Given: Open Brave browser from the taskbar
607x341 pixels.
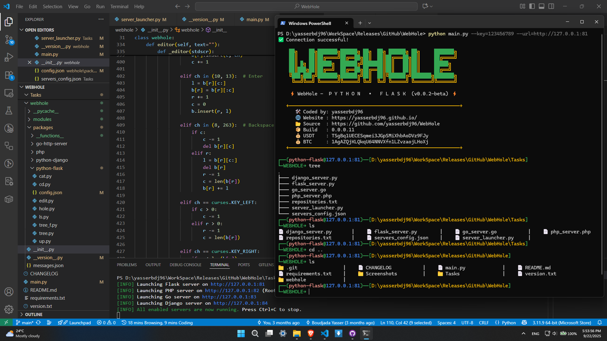Looking at the screenshot, I should [x=310, y=333].
